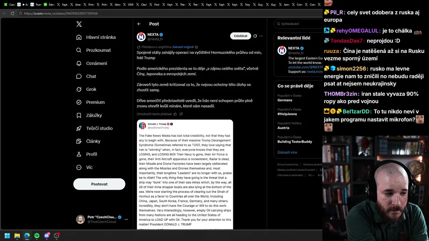Expand the Víc more menu
Screen dimensions: 429x241
(84, 167)
